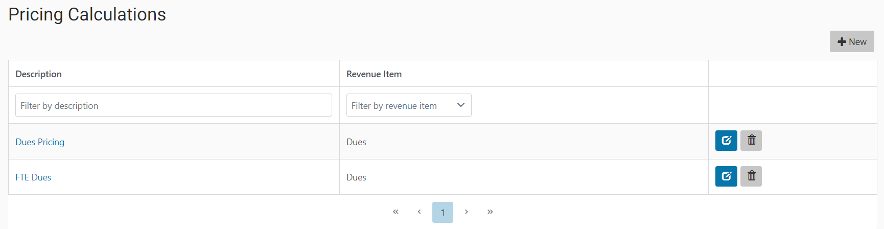The image size is (884, 229).
Task: Expand the Filter by revenue item dropdown
Action: [409, 105]
